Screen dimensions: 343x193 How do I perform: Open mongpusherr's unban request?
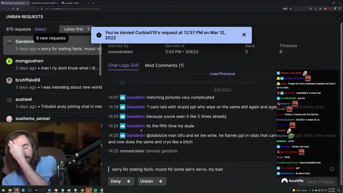pos(52,64)
